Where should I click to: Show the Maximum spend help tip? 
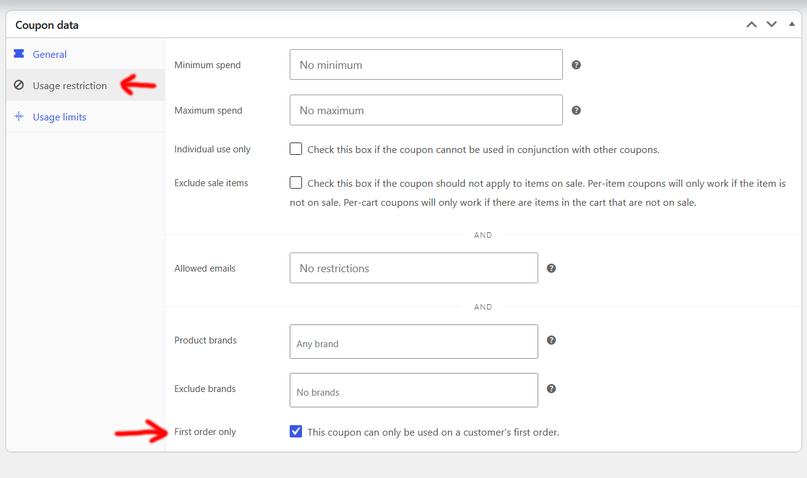[576, 111]
